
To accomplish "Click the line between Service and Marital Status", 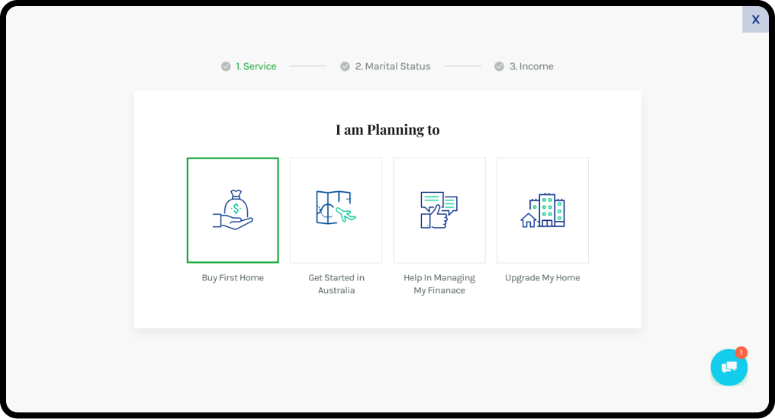I will [308, 66].
